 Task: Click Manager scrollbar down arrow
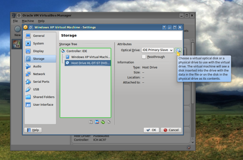tap(193, 142)
